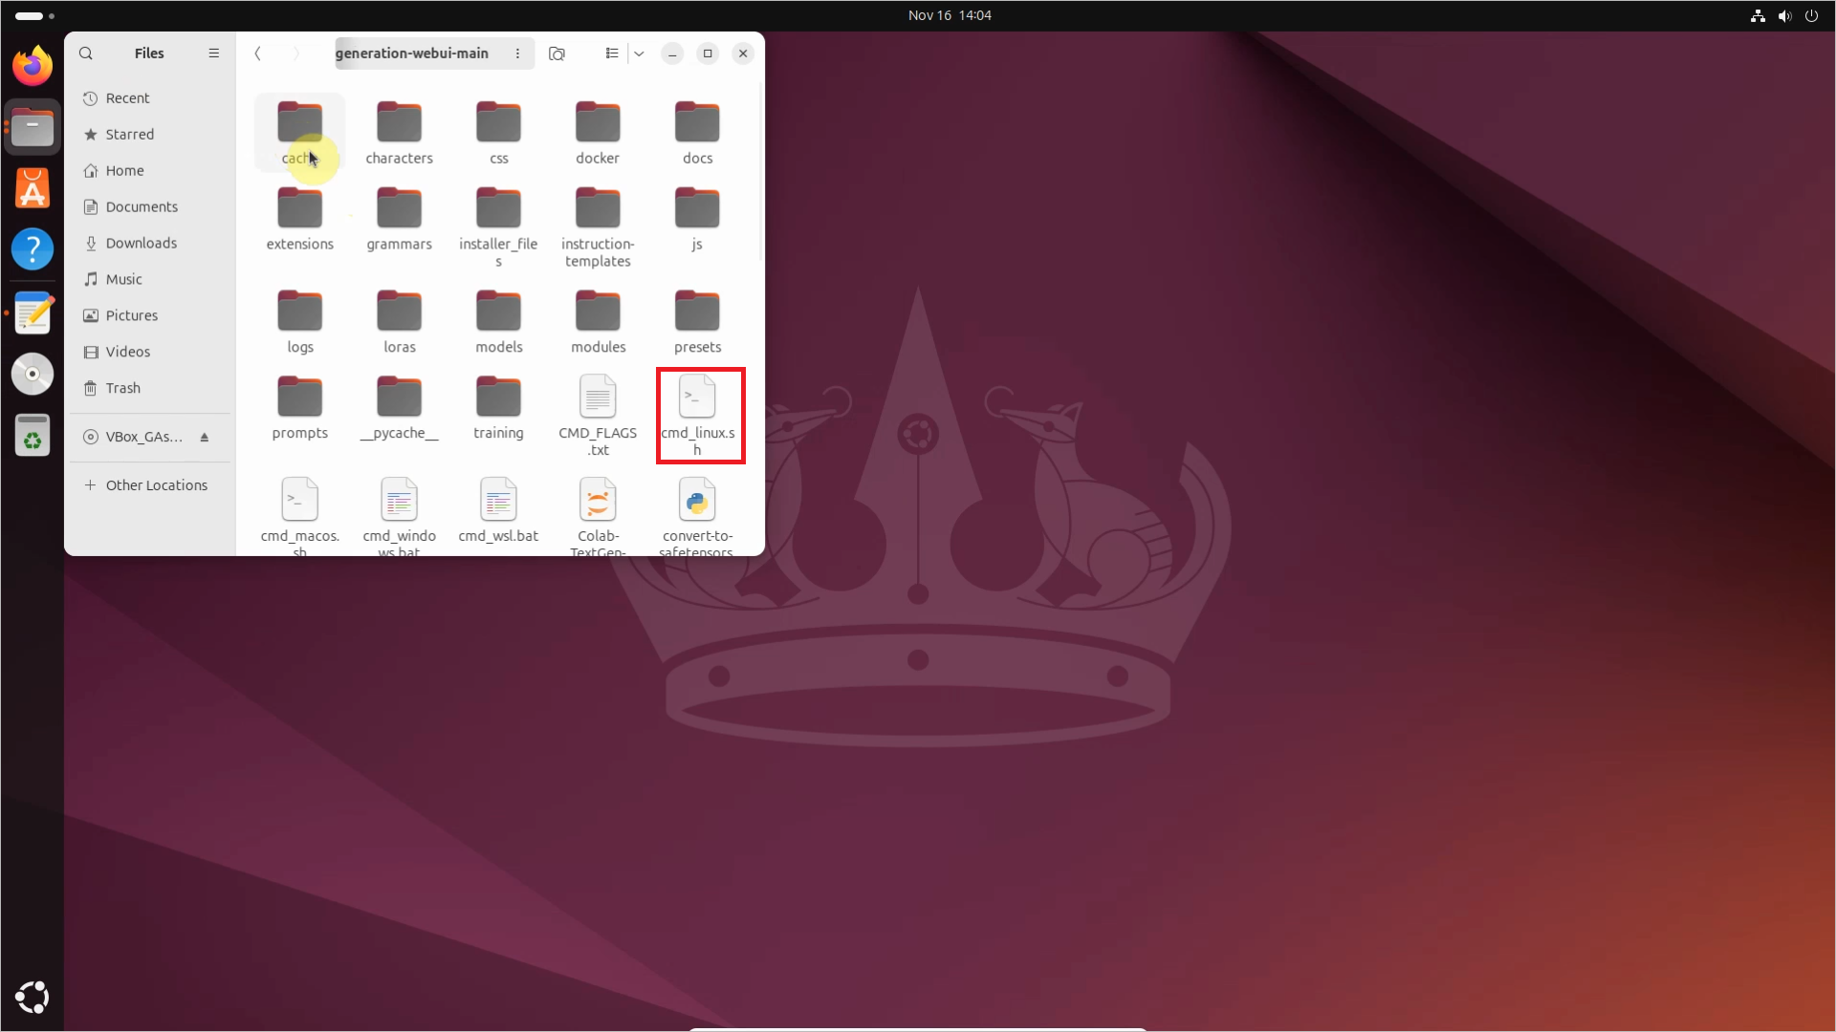
Task: Open Trash from the dock
Action: (33, 436)
